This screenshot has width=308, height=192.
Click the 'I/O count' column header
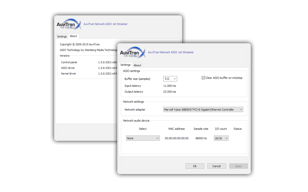click(221, 129)
